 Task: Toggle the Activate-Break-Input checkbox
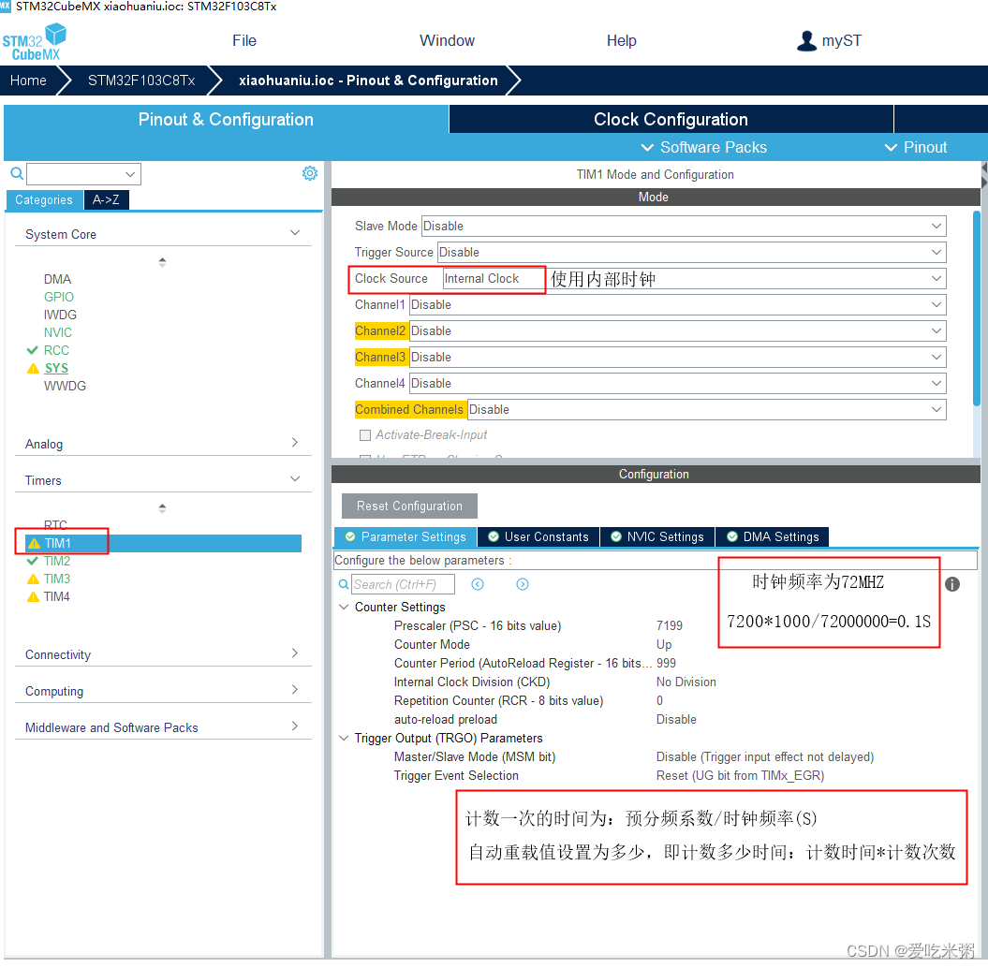365,435
